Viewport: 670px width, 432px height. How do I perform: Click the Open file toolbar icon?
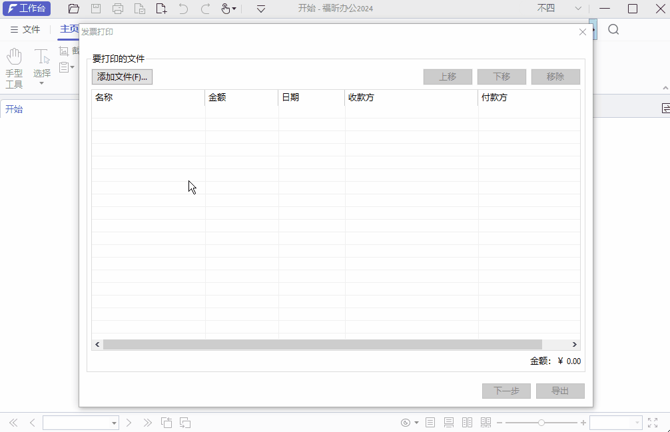[73, 9]
